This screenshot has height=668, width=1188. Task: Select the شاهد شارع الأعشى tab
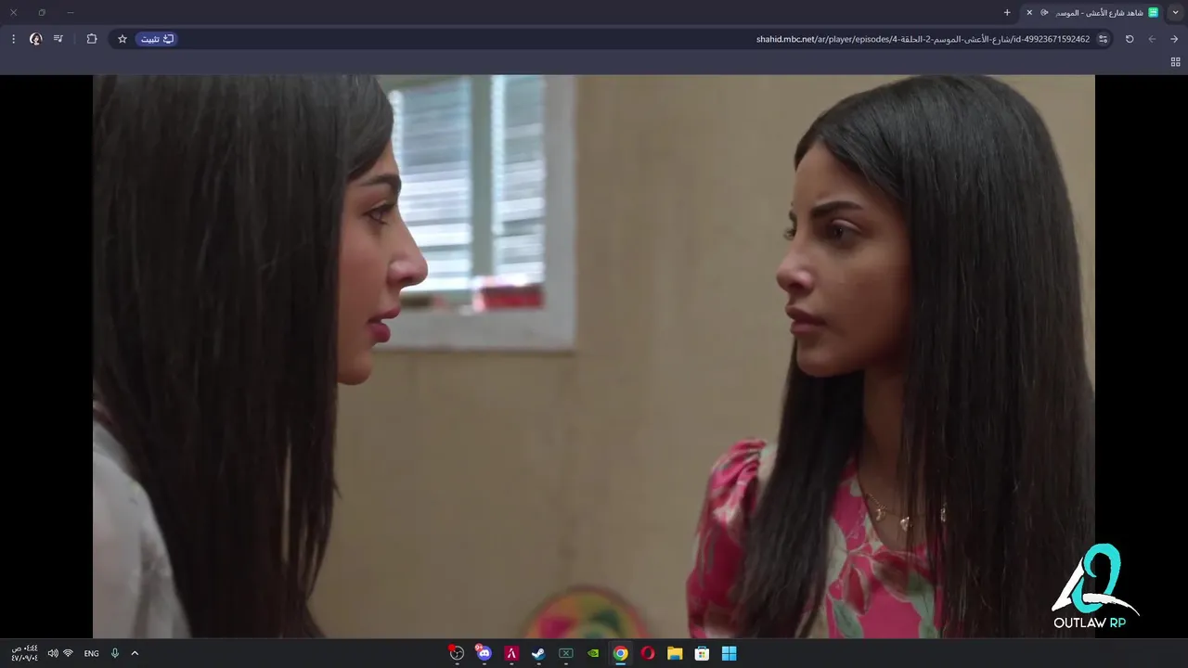(x=1092, y=12)
